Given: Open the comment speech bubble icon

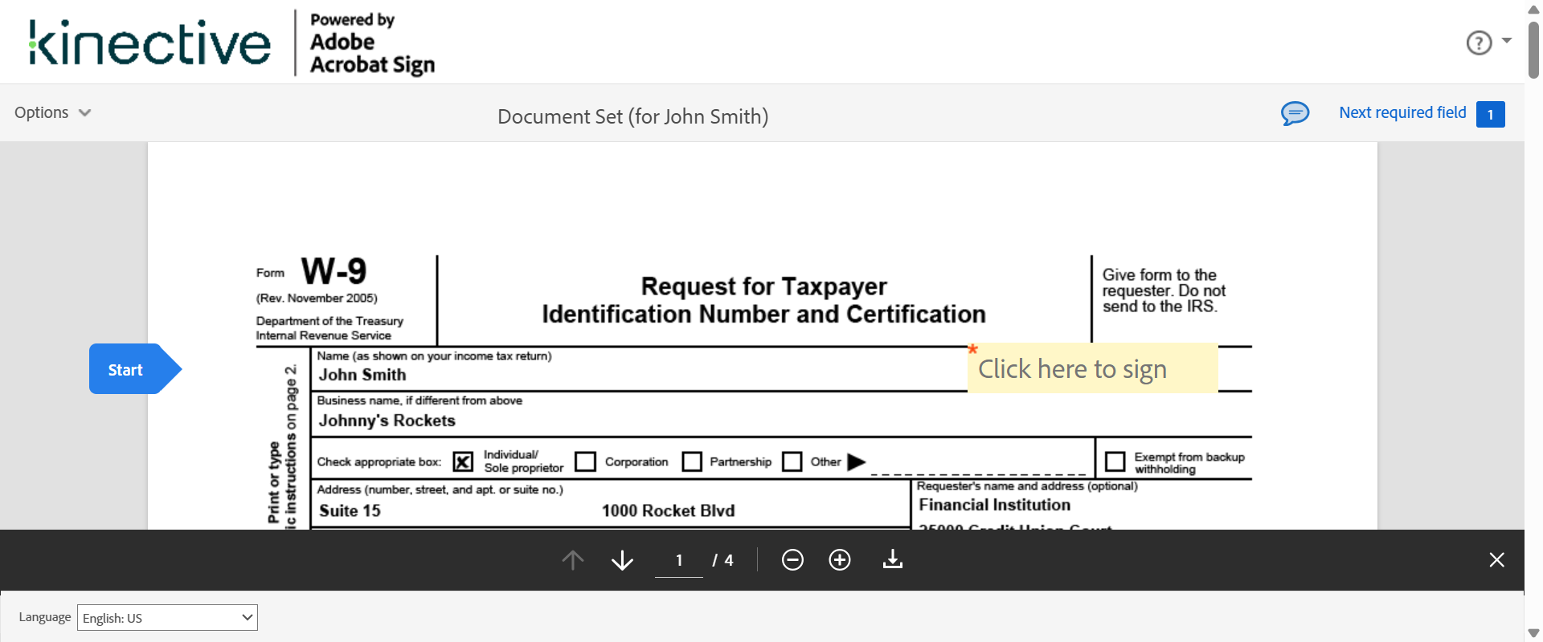Looking at the screenshot, I should point(1295,113).
